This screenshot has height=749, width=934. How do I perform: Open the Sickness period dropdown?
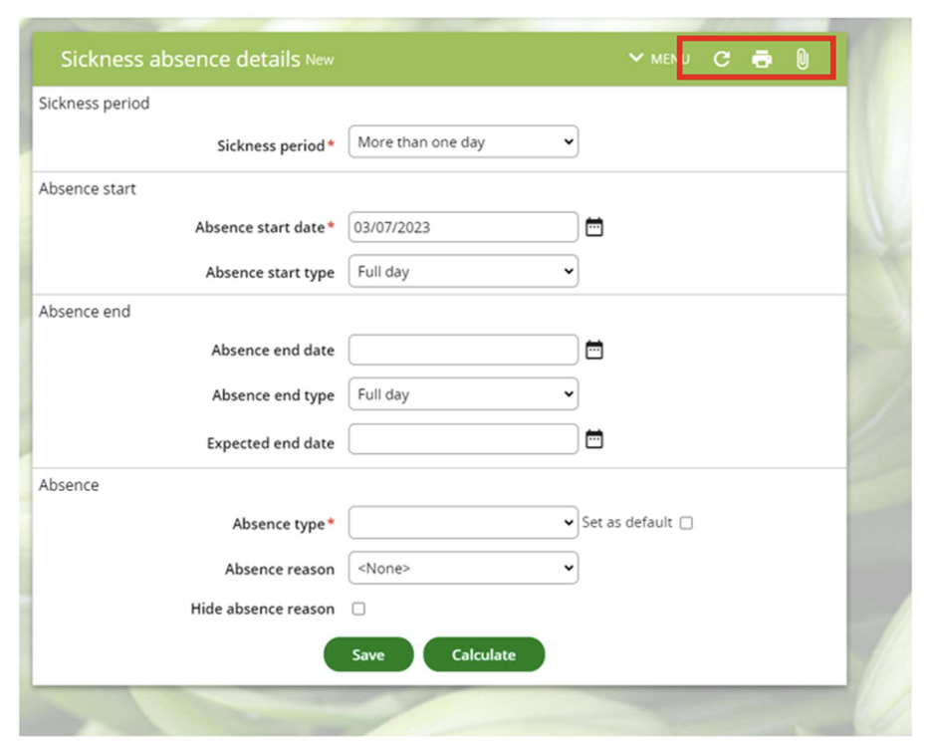tap(463, 142)
